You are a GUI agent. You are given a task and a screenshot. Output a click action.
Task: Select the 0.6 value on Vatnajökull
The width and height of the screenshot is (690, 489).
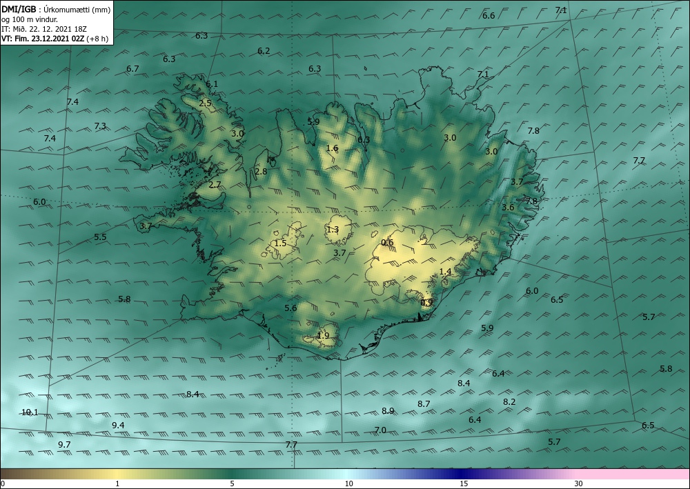coord(387,242)
